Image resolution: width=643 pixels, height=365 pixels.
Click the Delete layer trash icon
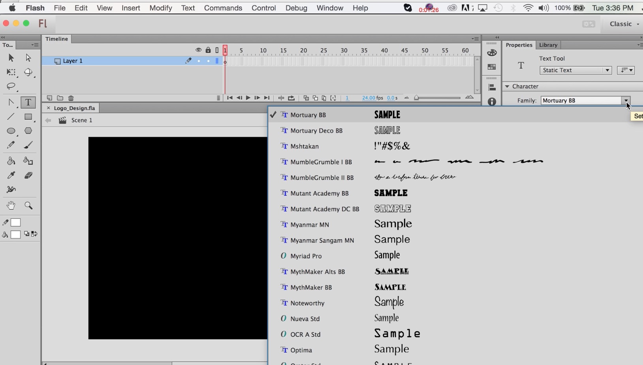point(71,98)
